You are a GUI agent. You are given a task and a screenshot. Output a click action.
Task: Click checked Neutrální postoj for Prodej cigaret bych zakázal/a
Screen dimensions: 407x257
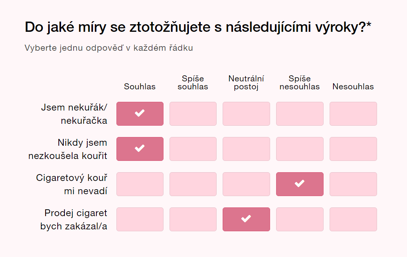(x=246, y=219)
